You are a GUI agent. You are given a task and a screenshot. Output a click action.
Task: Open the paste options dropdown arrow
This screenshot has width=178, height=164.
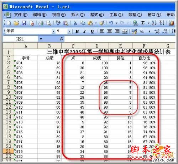(96, 23)
